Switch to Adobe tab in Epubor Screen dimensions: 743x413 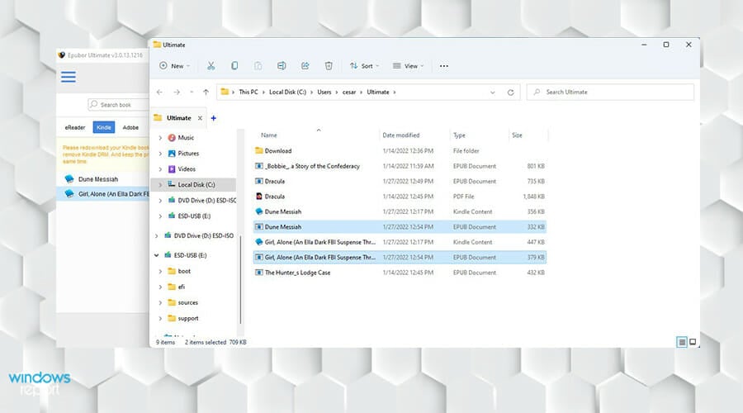130,127
